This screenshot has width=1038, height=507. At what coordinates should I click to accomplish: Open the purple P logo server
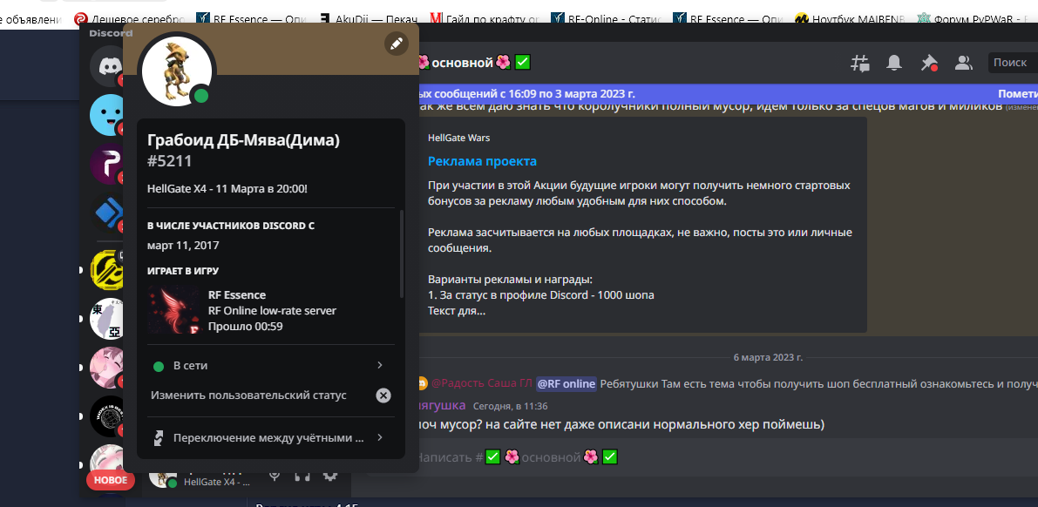point(107,162)
